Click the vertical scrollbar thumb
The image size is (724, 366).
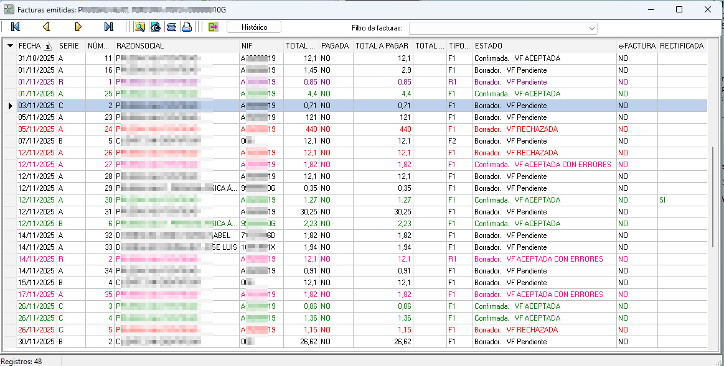point(713,196)
